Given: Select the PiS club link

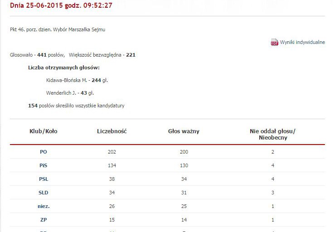Looking at the screenshot, I should click(x=44, y=165).
